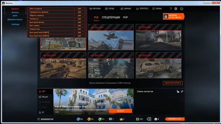The height and width of the screenshot is (124, 221).
Task: Select Дополнительно category in cheat menu
Action: click(x=15, y=19)
